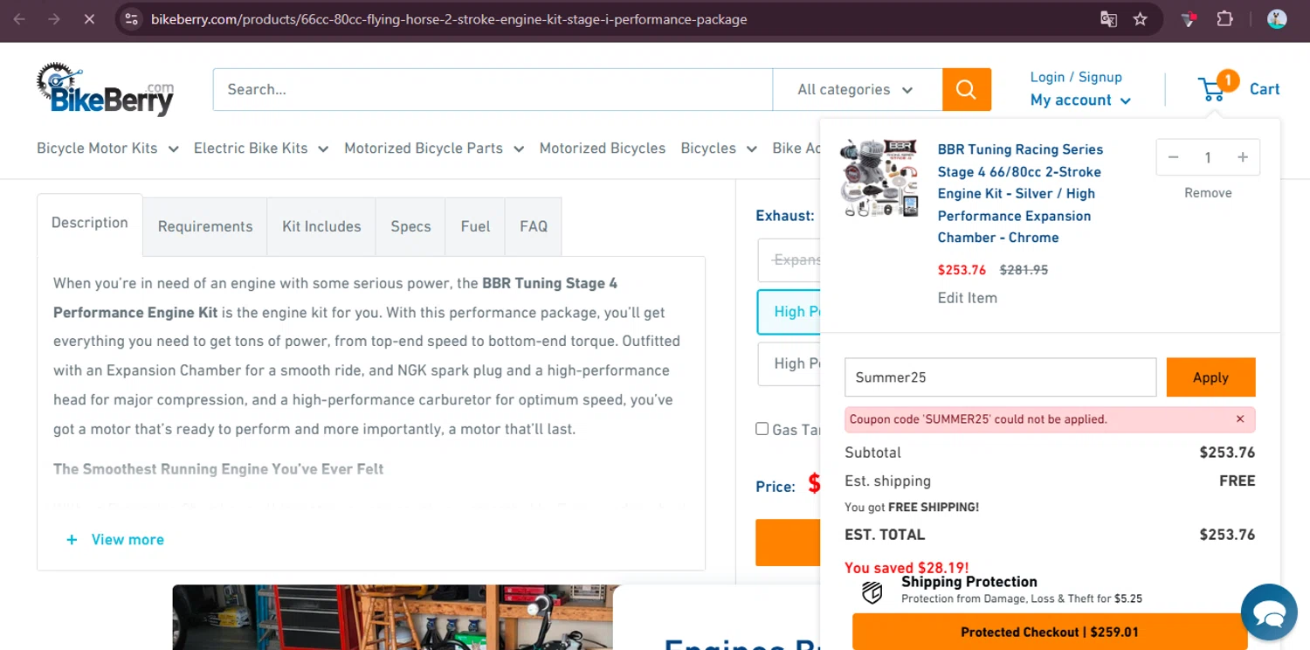Switch to the Kit Includes tab
The width and height of the screenshot is (1310, 650).
(x=321, y=226)
